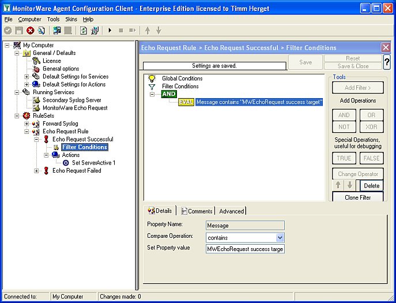The image size is (396, 303).
Task: Click the General / Defaults folder icon
Action: (x=27, y=53)
